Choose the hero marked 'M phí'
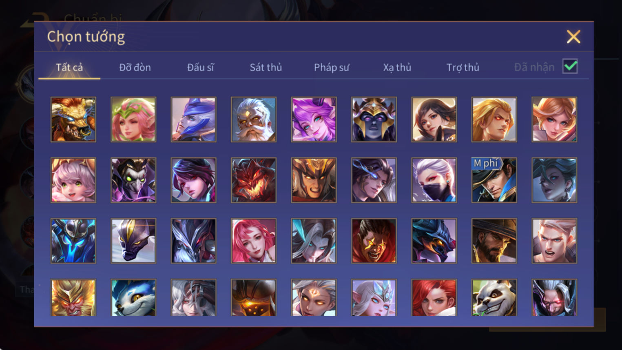The height and width of the screenshot is (350, 622). (494, 180)
